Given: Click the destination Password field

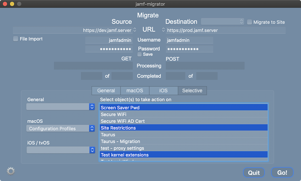Looking at the screenshot, I should click(190, 49).
